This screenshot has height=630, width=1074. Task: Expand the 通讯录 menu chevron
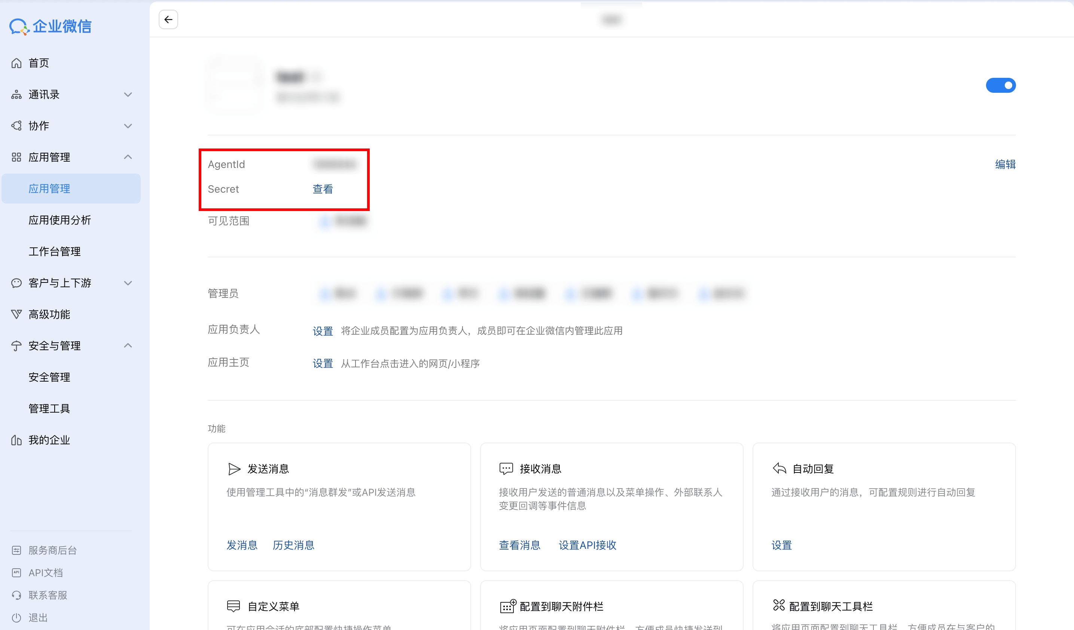128,95
